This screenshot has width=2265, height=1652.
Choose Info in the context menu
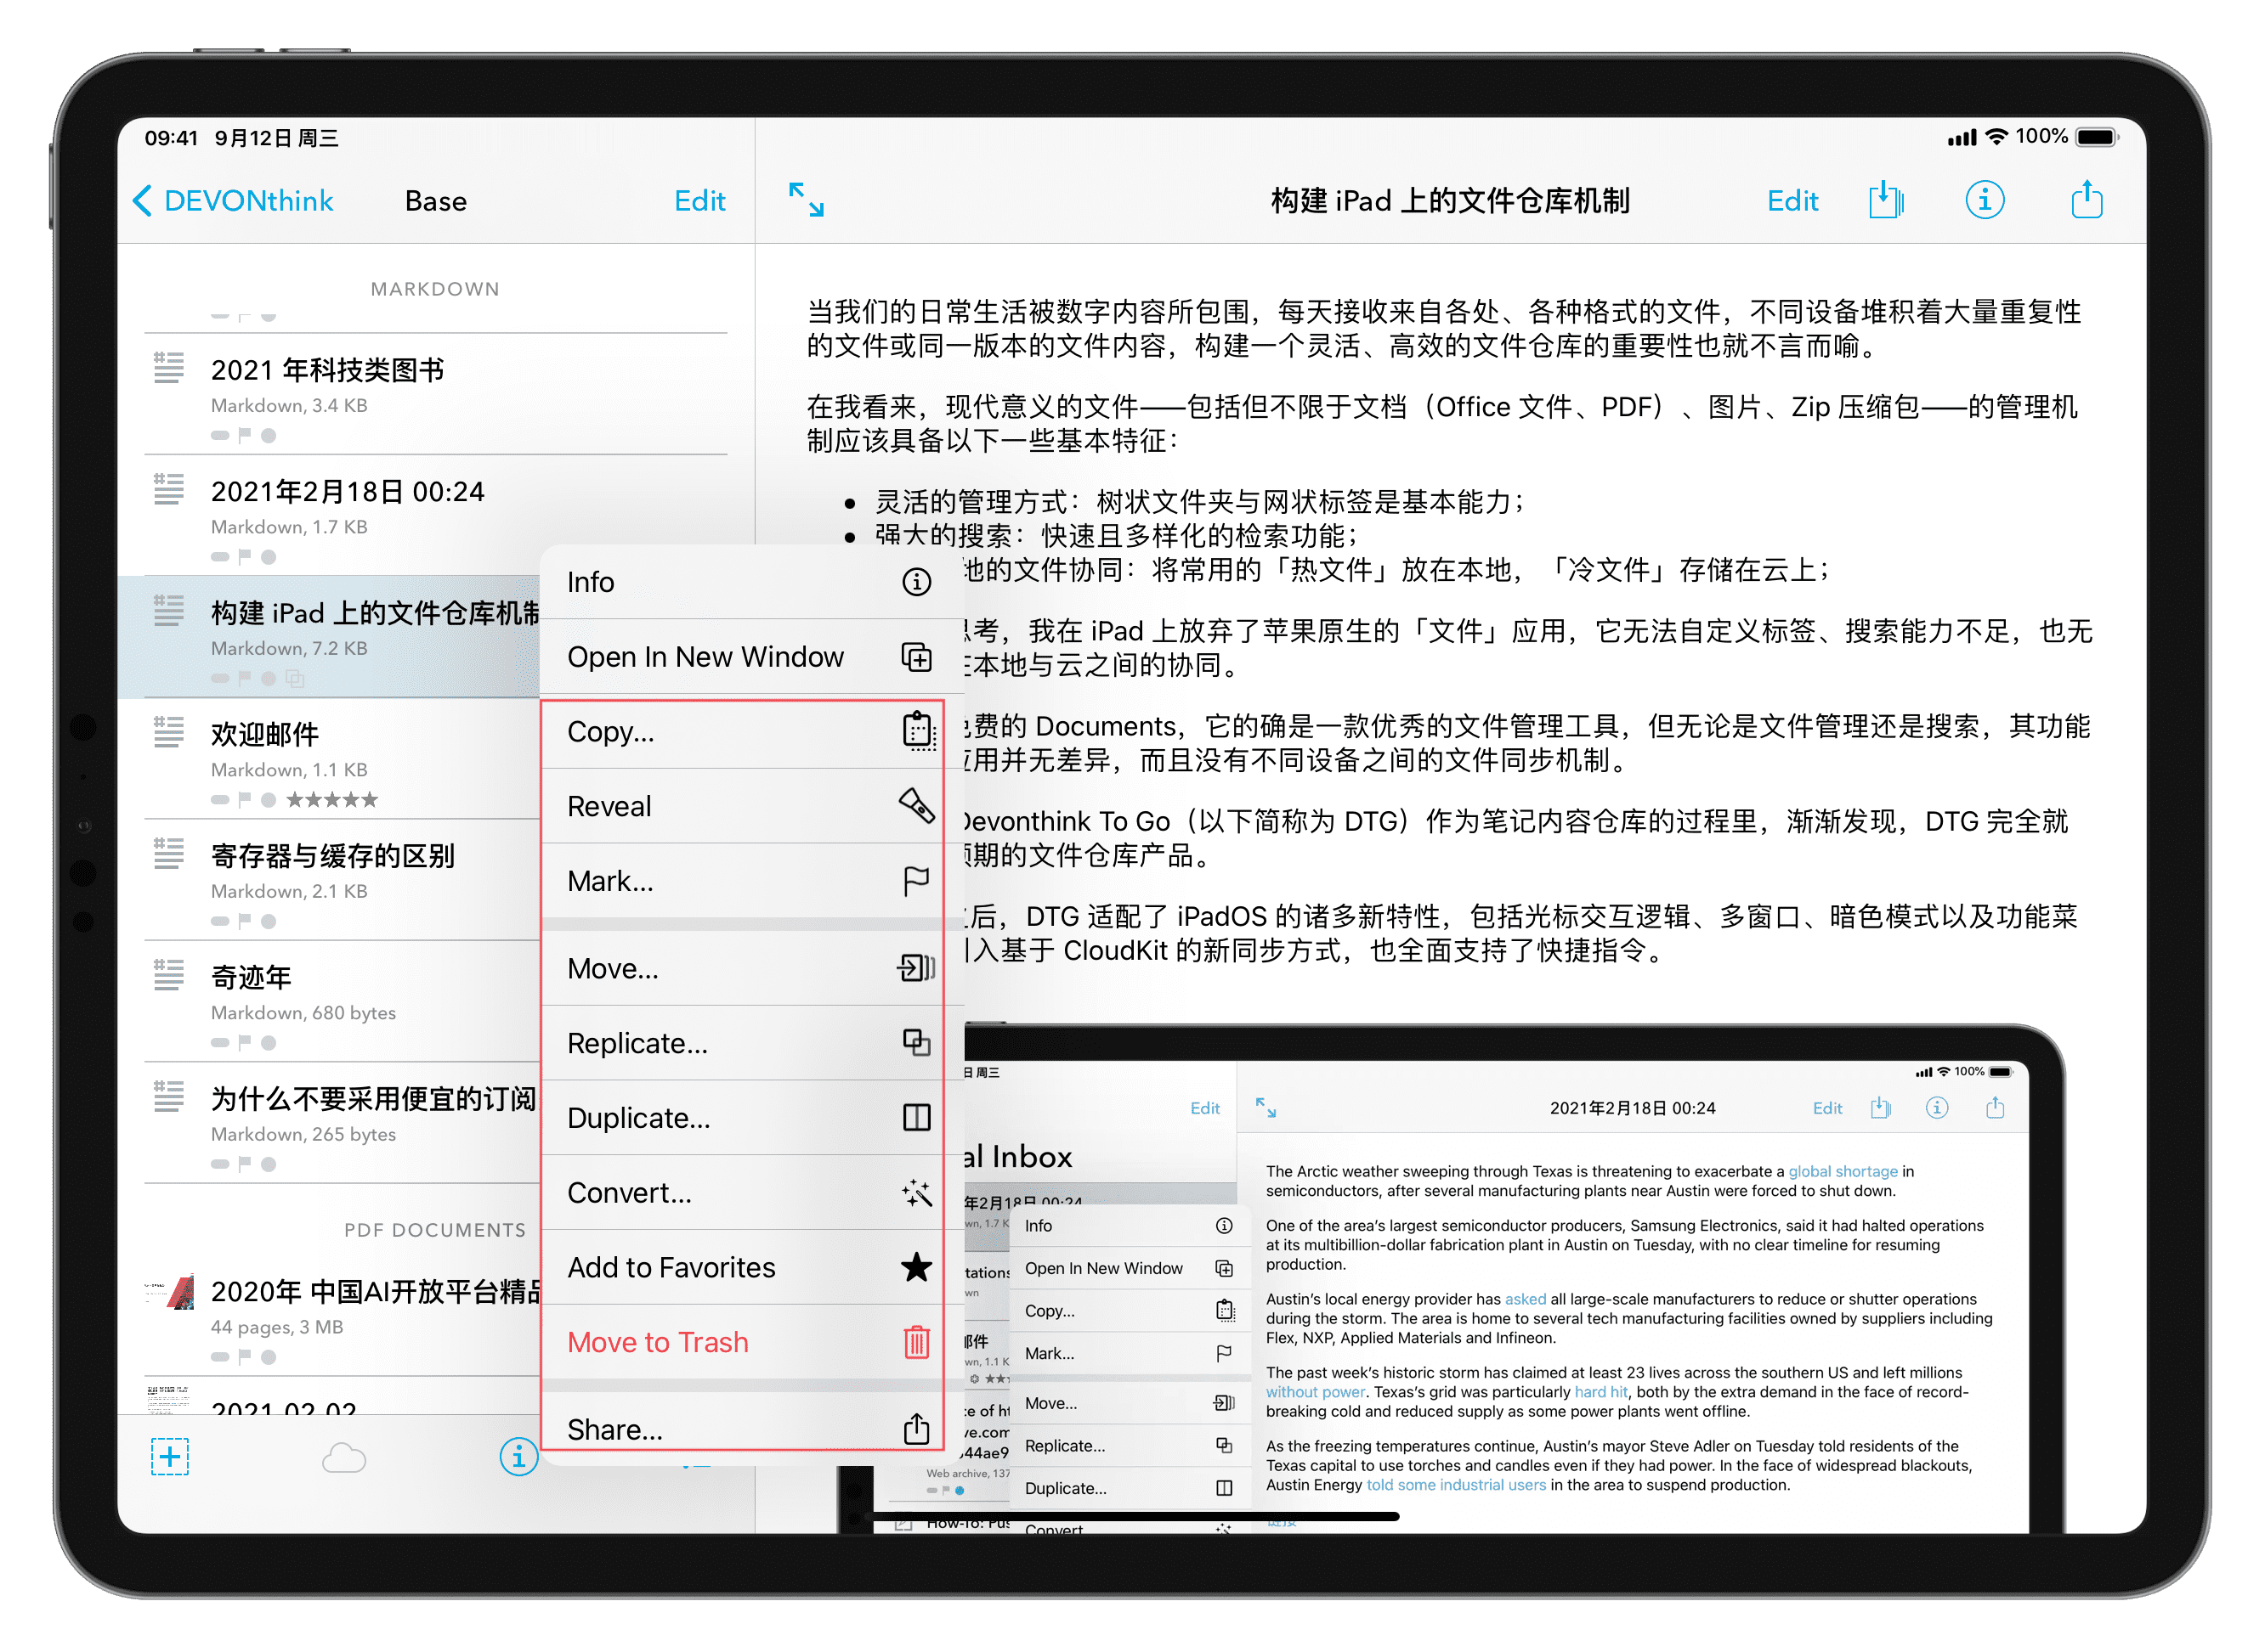click(750, 582)
